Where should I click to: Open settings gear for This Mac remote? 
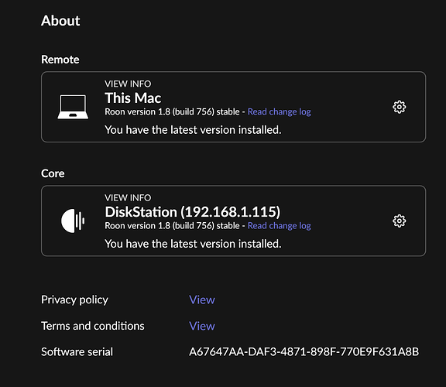click(399, 107)
